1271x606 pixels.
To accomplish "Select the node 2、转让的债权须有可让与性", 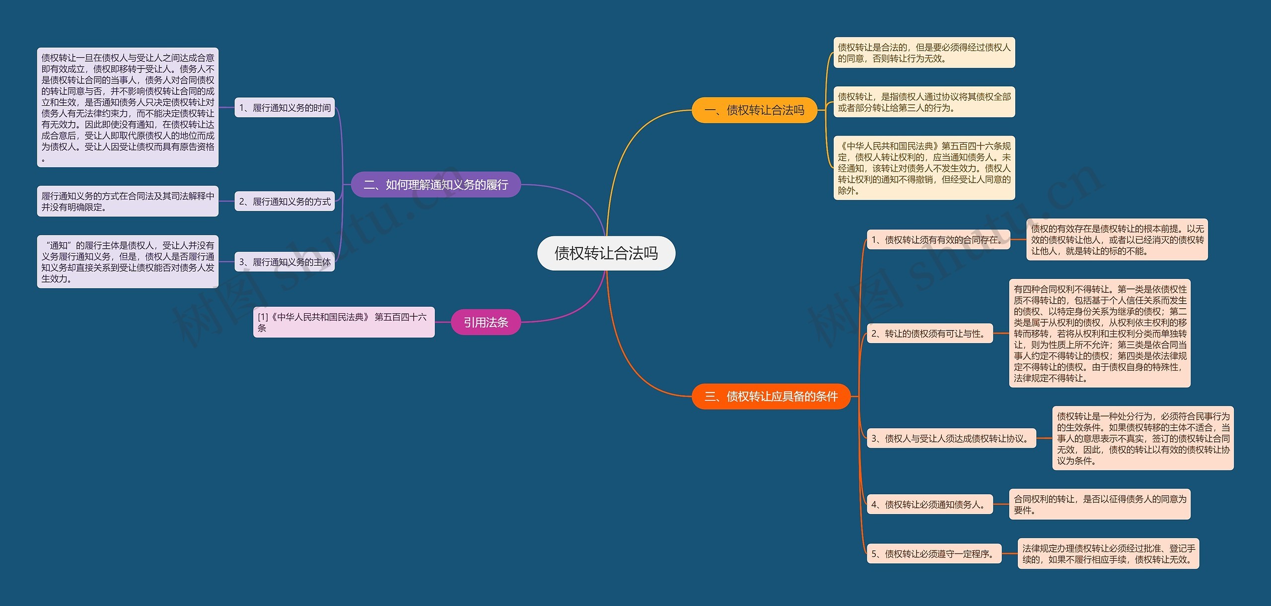I will [930, 334].
